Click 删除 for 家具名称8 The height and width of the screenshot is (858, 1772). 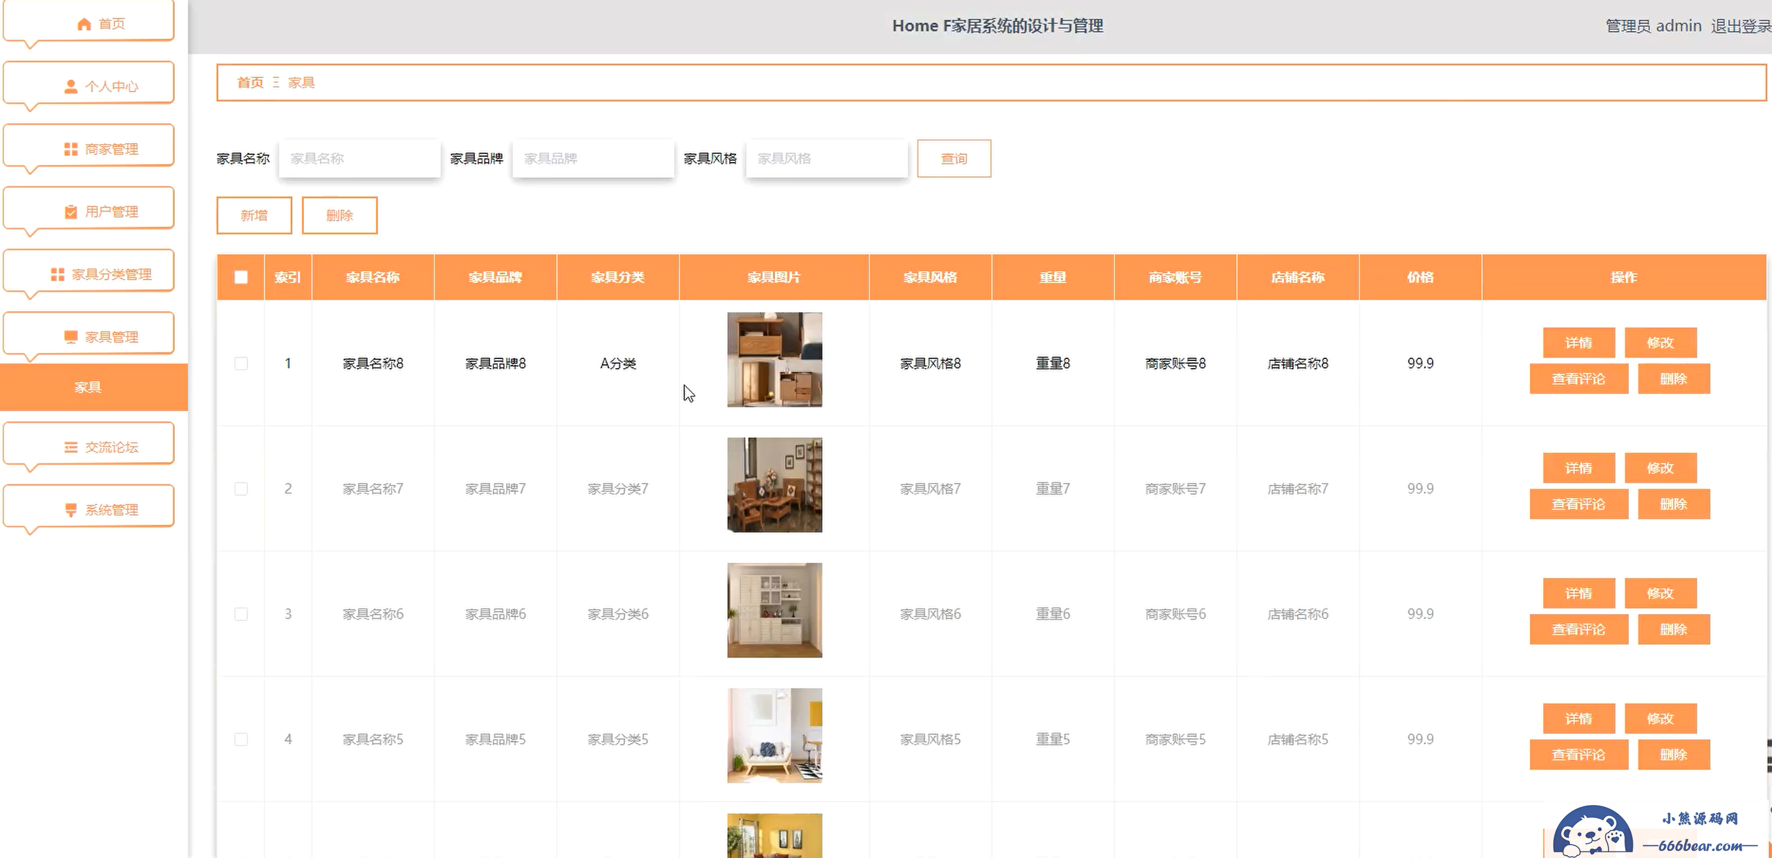[1673, 379]
